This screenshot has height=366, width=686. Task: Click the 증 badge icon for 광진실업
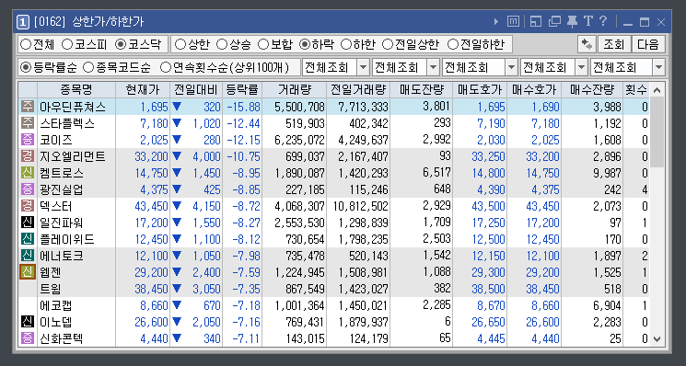(27, 189)
